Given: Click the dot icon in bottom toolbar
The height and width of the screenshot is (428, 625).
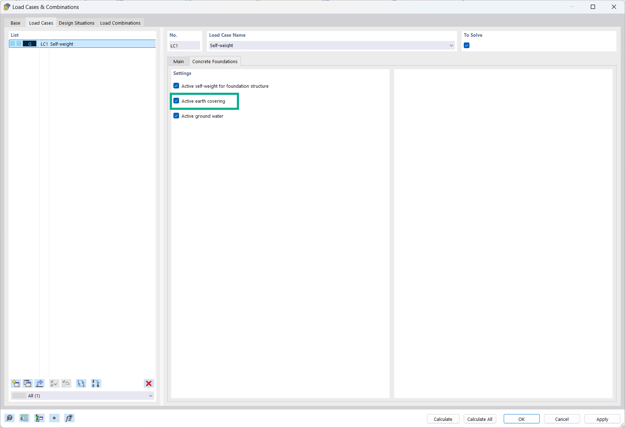Looking at the screenshot, I should click(x=54, y=418).
